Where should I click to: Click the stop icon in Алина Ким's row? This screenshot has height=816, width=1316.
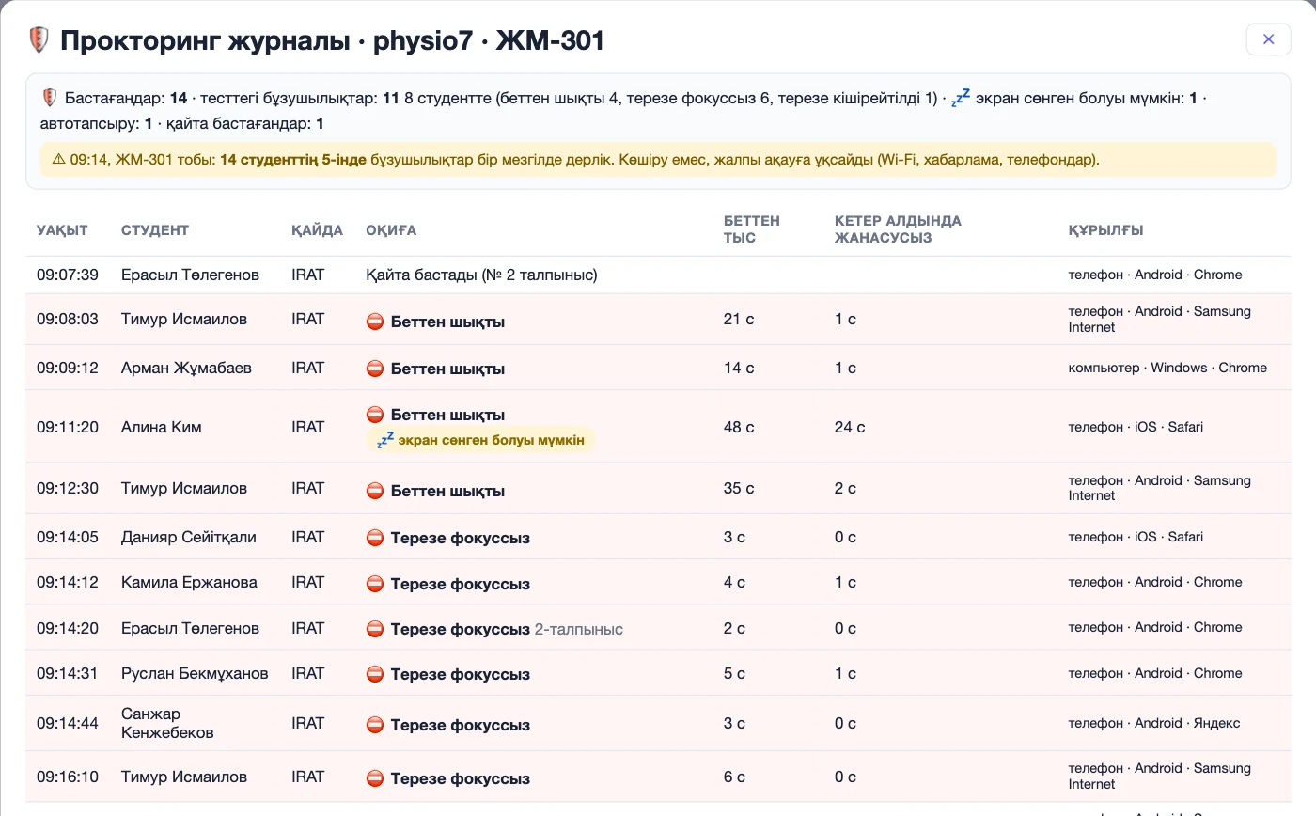pyautogui.click(x=375, y=415)
